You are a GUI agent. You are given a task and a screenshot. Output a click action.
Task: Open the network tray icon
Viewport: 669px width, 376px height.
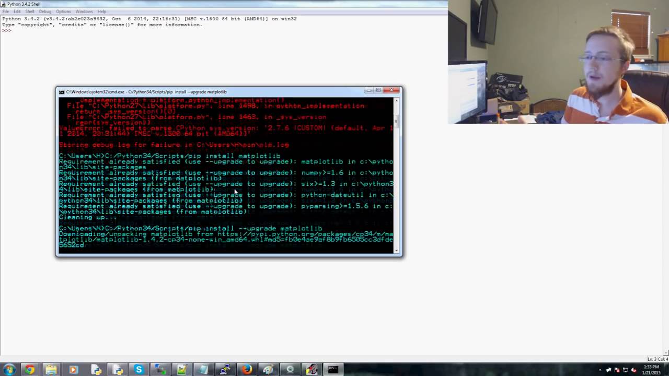pyautogui.click(x=625, y=370)
